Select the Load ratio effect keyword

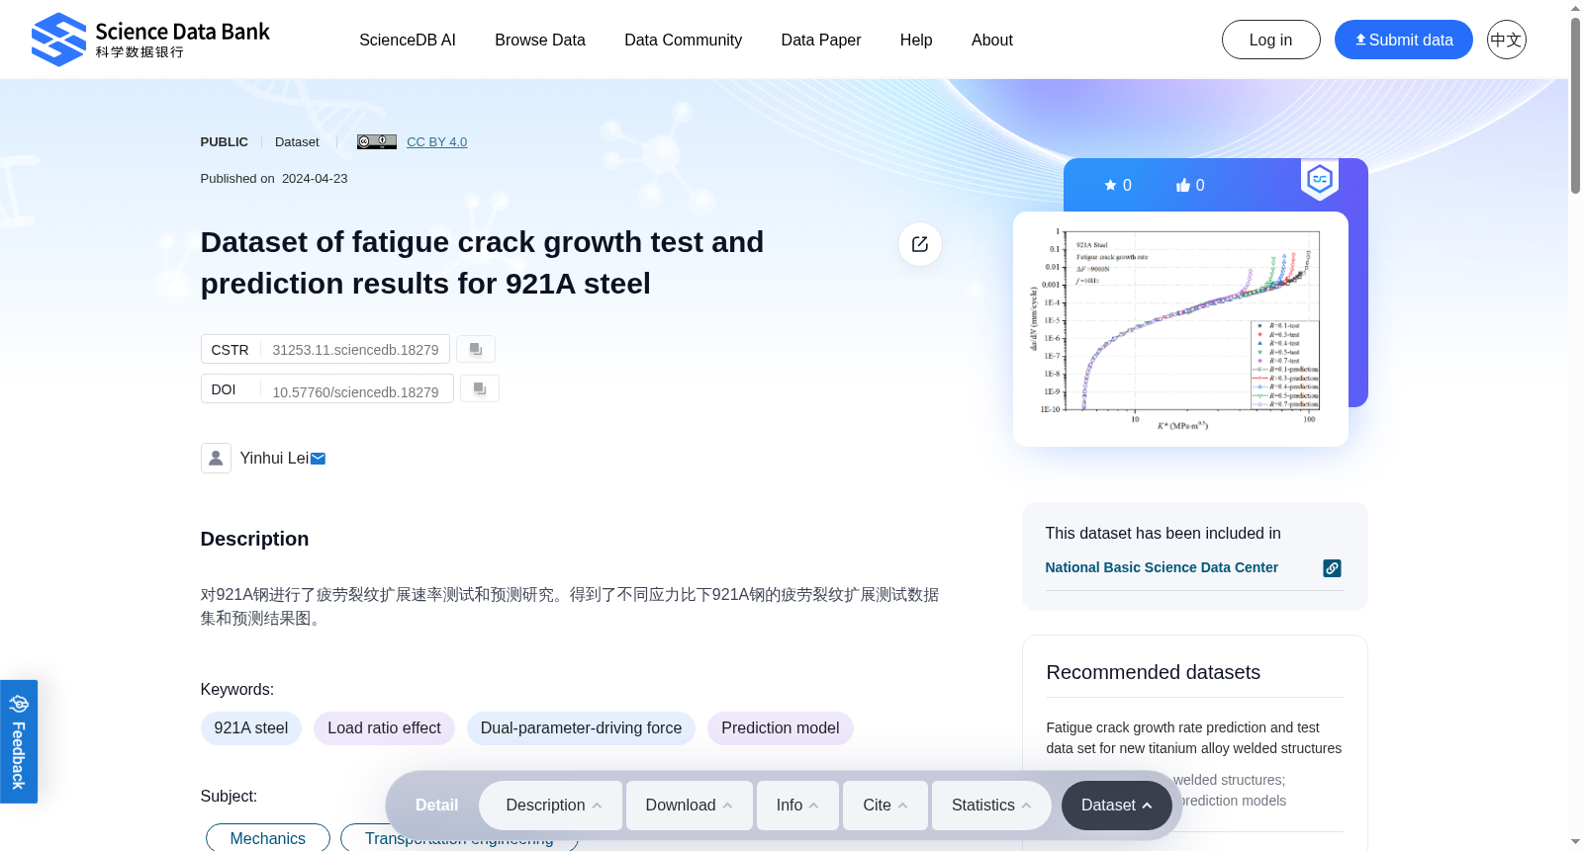[384, 728]
